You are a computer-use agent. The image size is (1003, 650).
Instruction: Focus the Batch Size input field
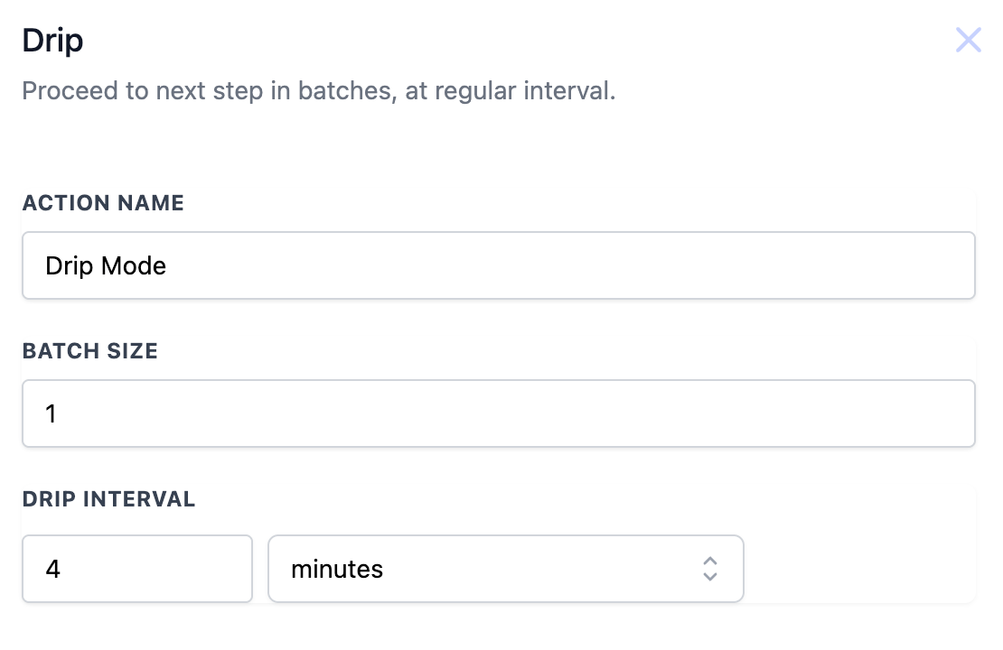pyautogui.click(x=498, y=413)
